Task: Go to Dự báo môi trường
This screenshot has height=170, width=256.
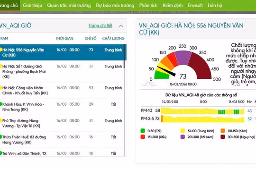Action: [x=115, y=5]
